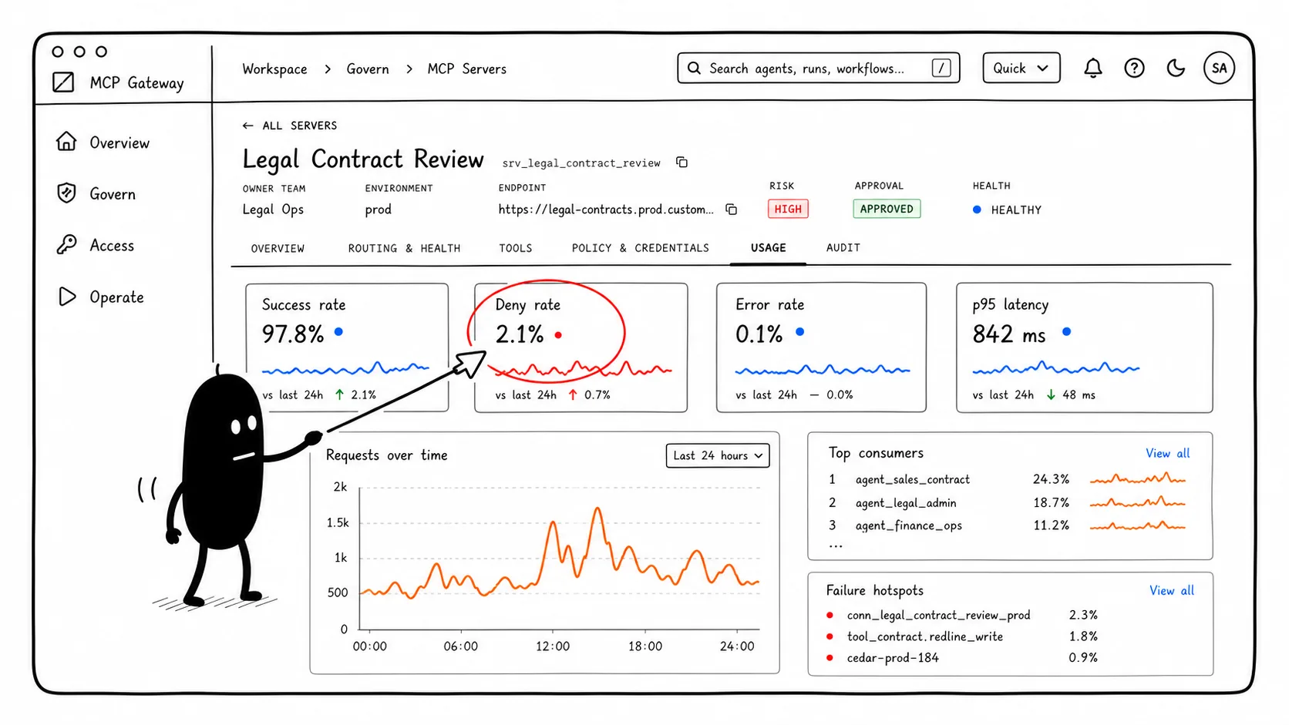Copy the endpoint URL

[x=732, y=210]
